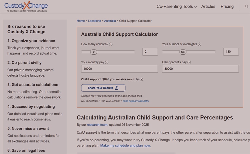Image resolution: width=250 pixels, height=154 pixels.
Task: Click the 'research team' link
Action: point(97,124)
